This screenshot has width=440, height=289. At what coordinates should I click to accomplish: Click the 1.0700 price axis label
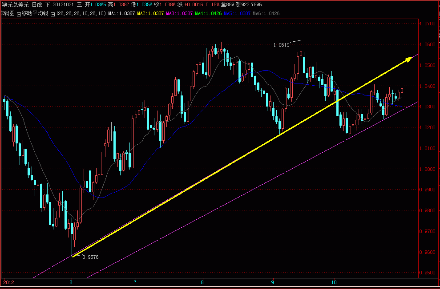click(427, 24)
